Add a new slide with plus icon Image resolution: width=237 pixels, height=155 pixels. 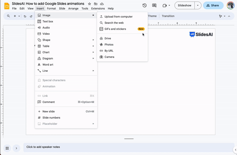pyautogui.click(x=15, y=16)
